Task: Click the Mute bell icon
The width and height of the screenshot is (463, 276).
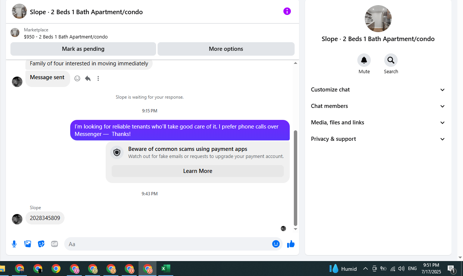Action: click(364, 60)
